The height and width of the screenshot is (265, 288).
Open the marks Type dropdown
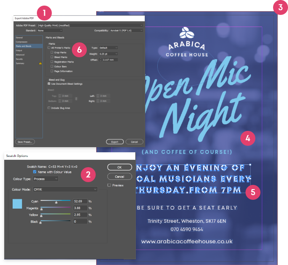point(108,48)
